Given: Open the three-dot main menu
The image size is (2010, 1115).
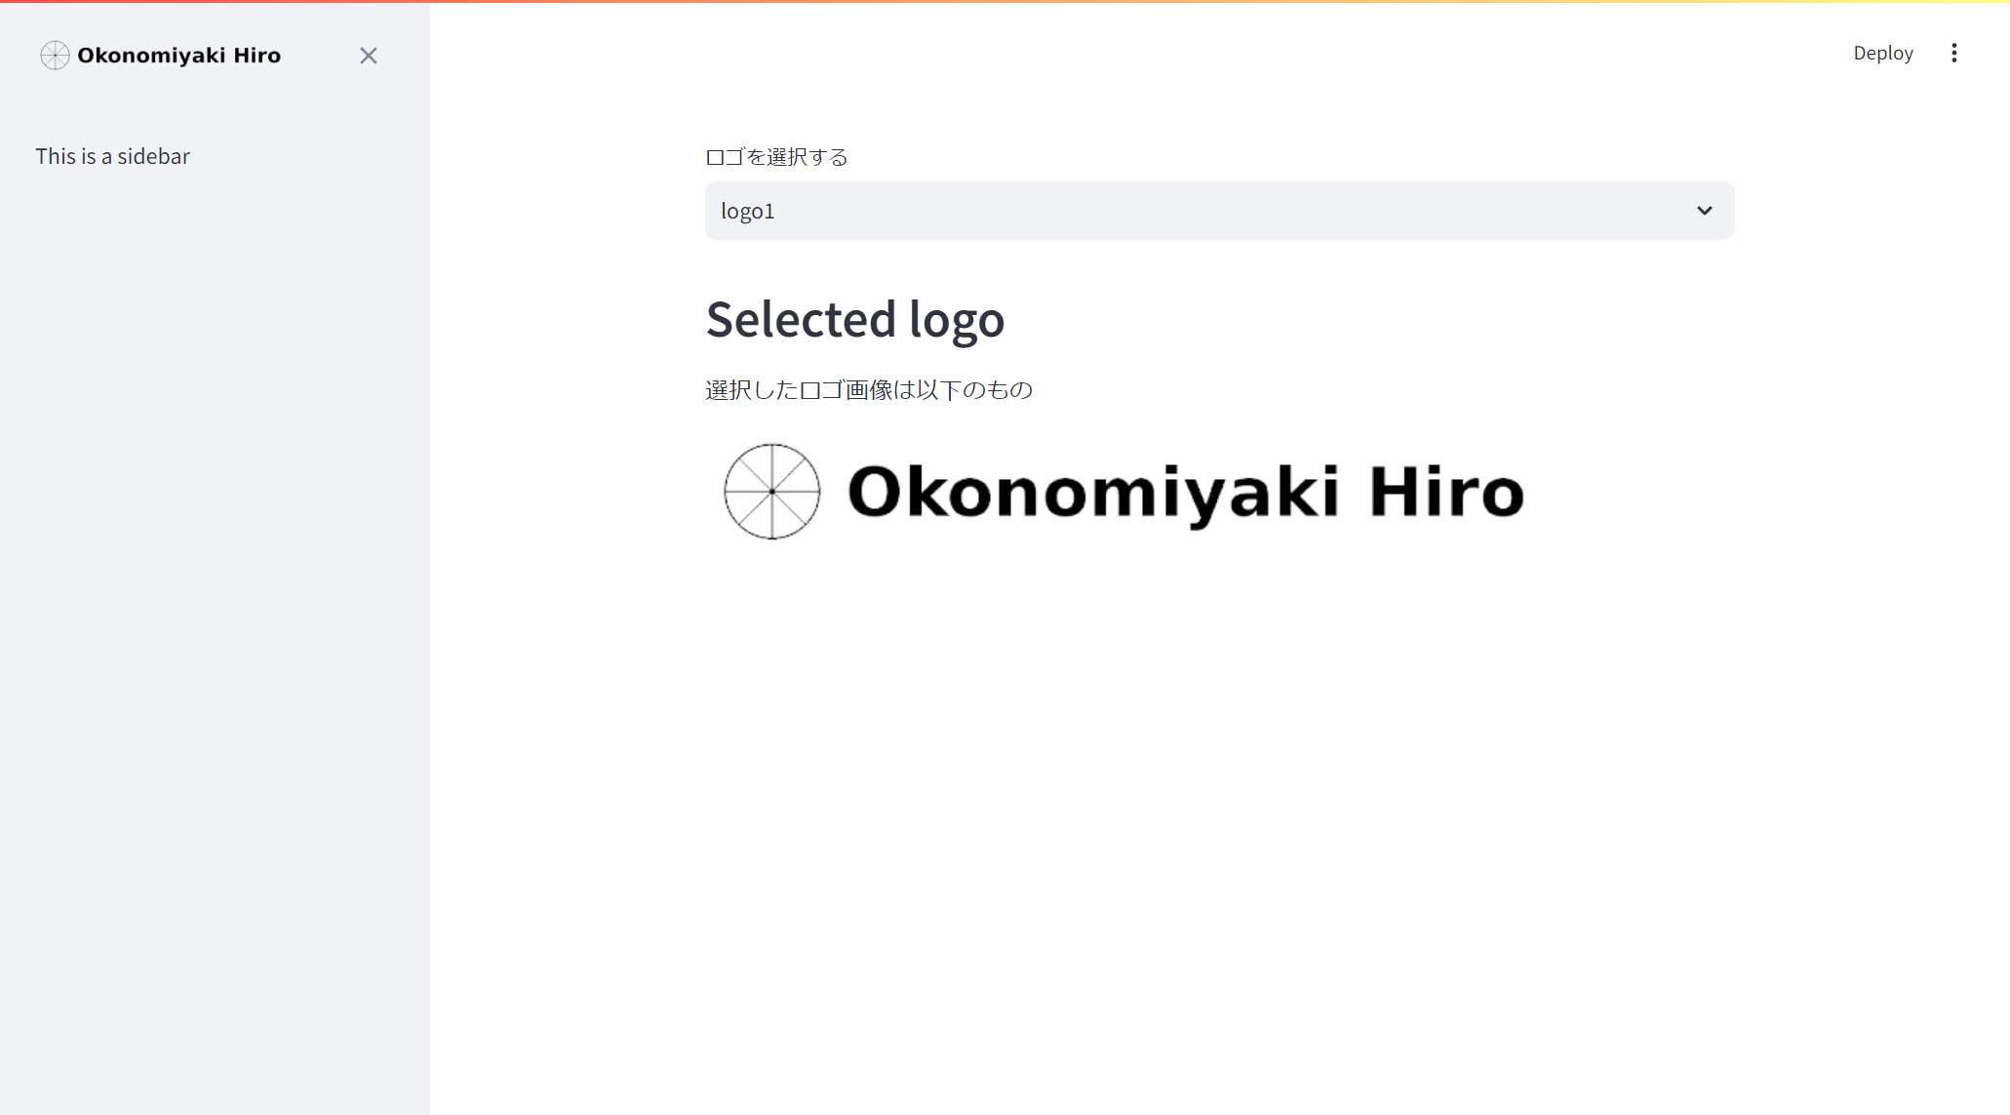Looking at the screenshot, I should (1953, 54).
